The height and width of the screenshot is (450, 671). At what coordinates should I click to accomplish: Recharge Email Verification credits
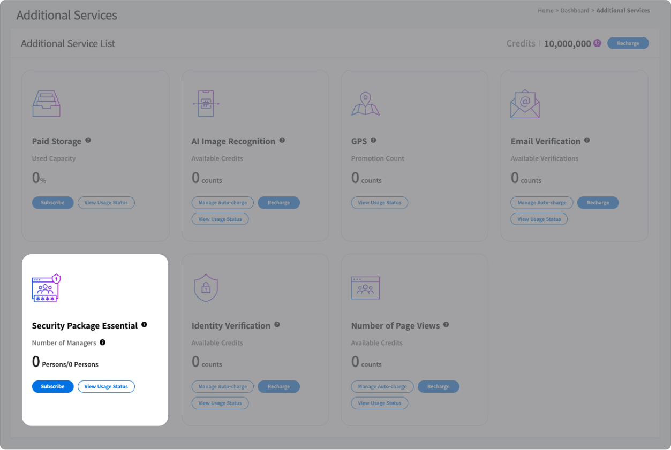(x=598, y=203)
